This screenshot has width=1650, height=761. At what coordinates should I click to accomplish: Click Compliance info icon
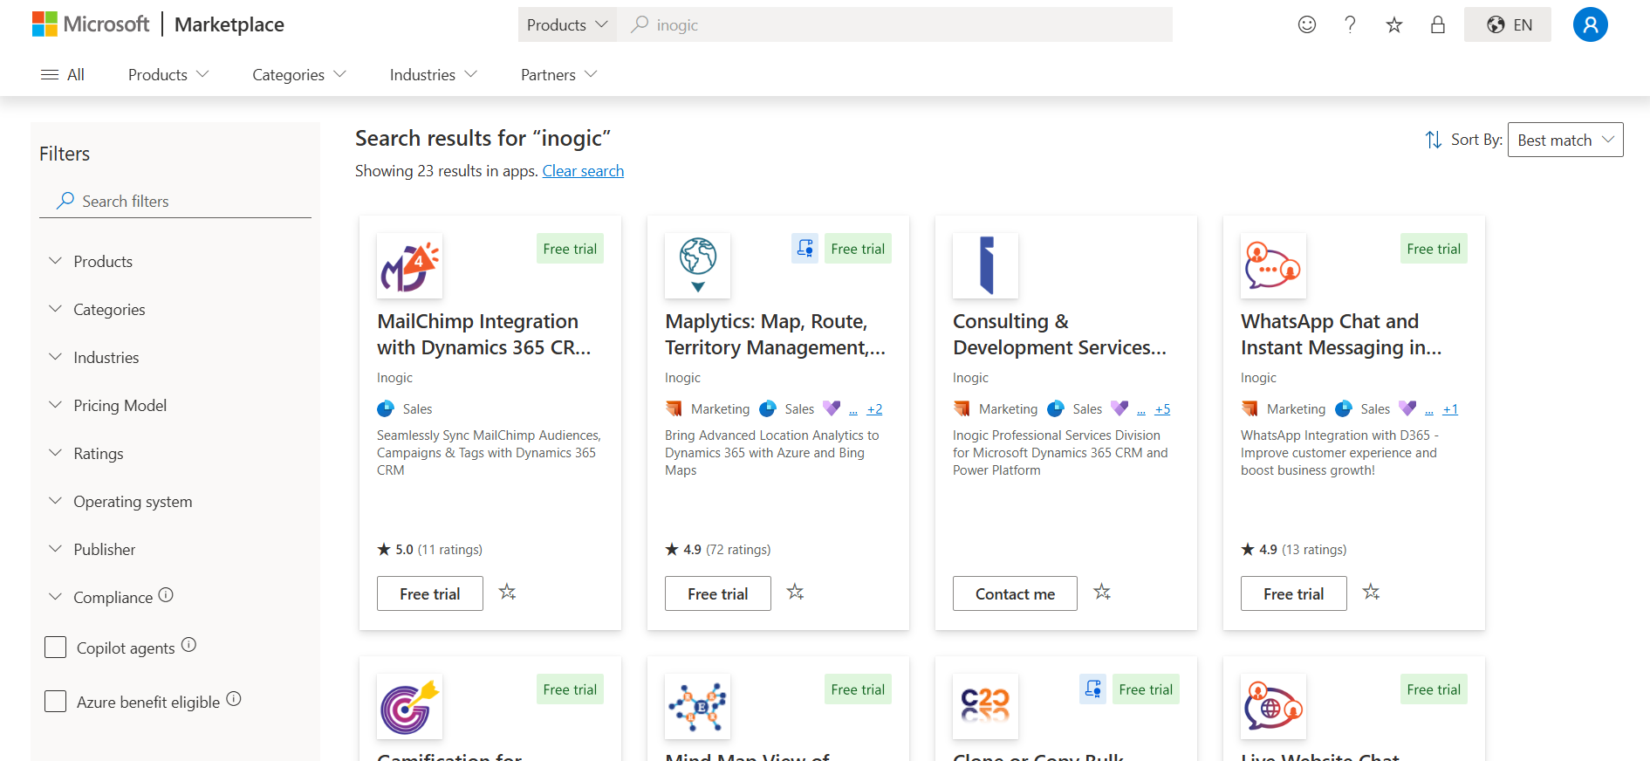166,595
